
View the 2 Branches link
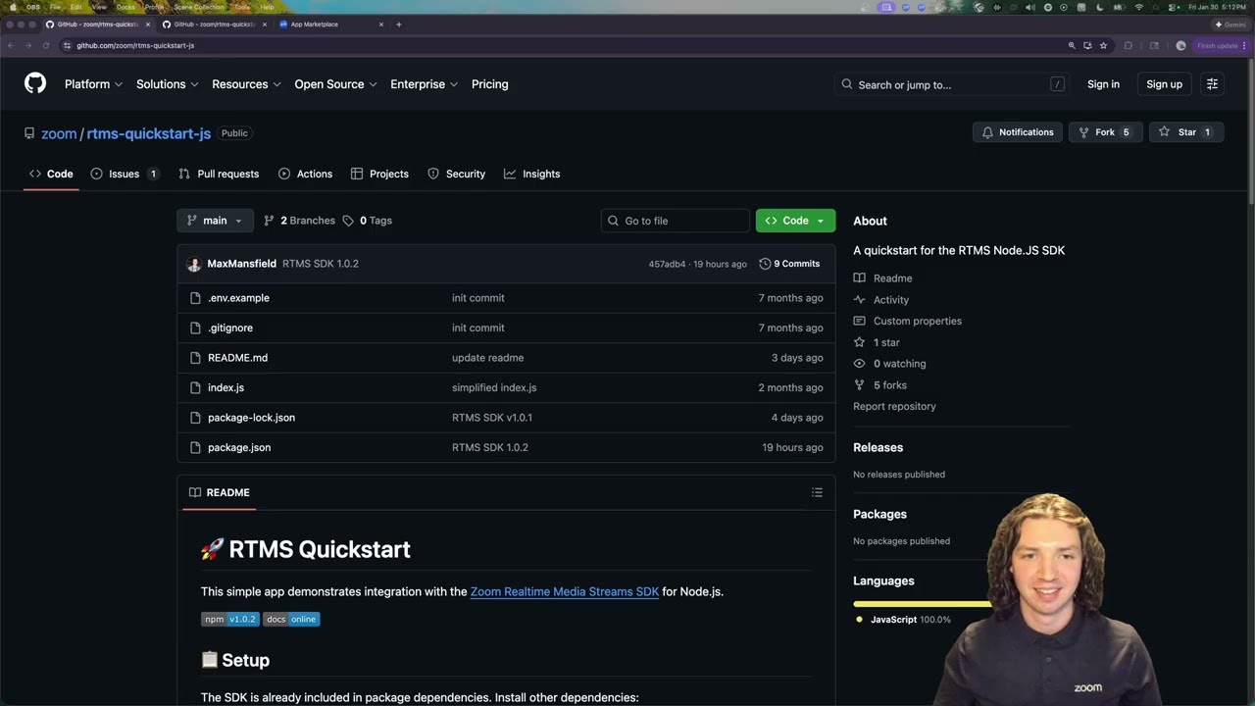pyautogui.click(x=299, y=221)
